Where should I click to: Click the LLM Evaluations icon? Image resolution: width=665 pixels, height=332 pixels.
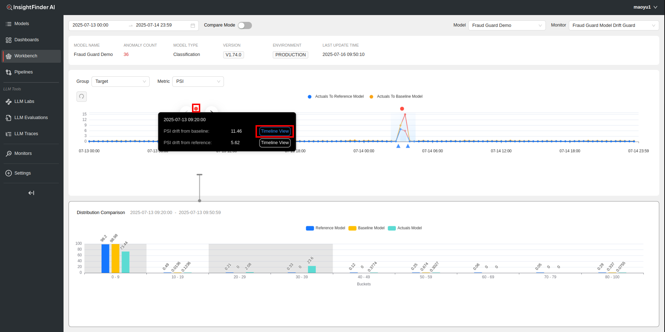click(x=9, y=118)
